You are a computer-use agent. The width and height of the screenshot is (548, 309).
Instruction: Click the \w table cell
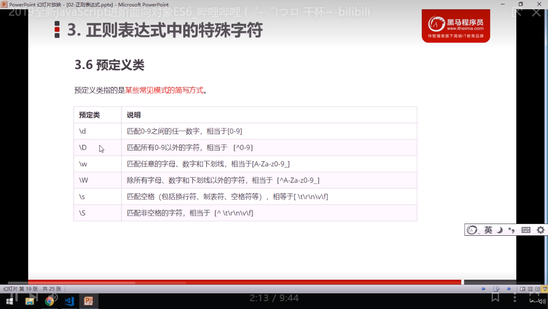pos(98,164)
